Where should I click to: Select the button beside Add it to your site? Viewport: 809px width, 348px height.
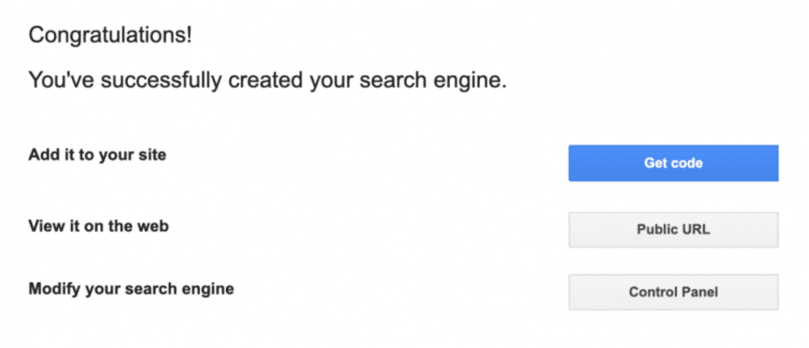pos(673,163)
